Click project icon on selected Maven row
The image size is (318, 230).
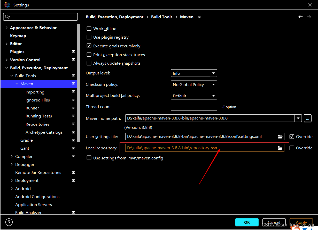tap(73, 84)
